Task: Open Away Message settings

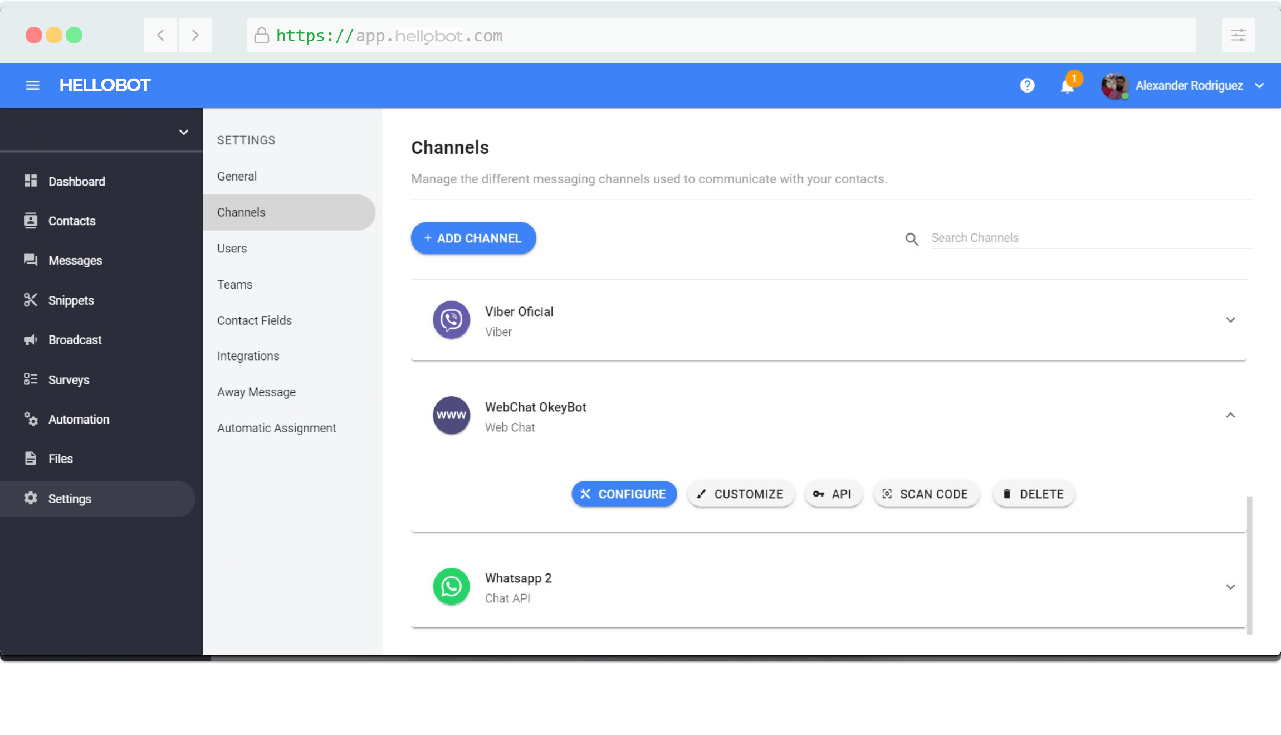Action: click(256, 392)
